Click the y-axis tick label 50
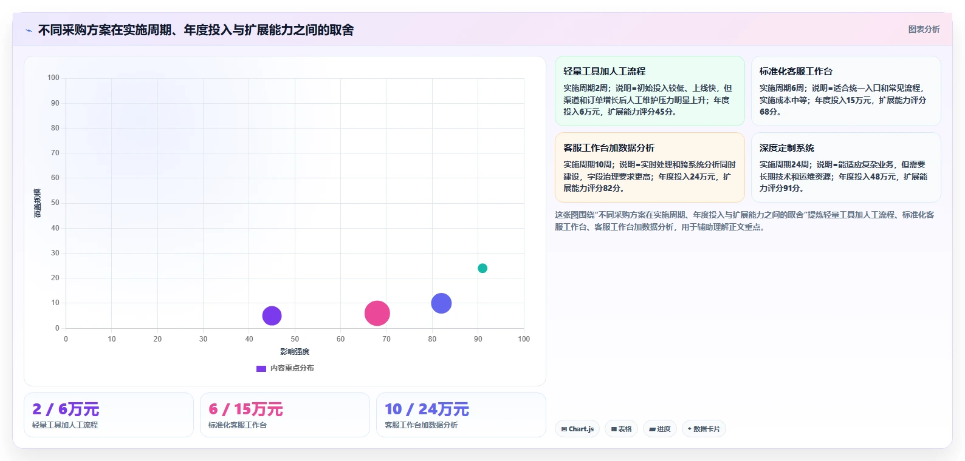This screenshot has width=965, height=461. (x=55, y=203)
